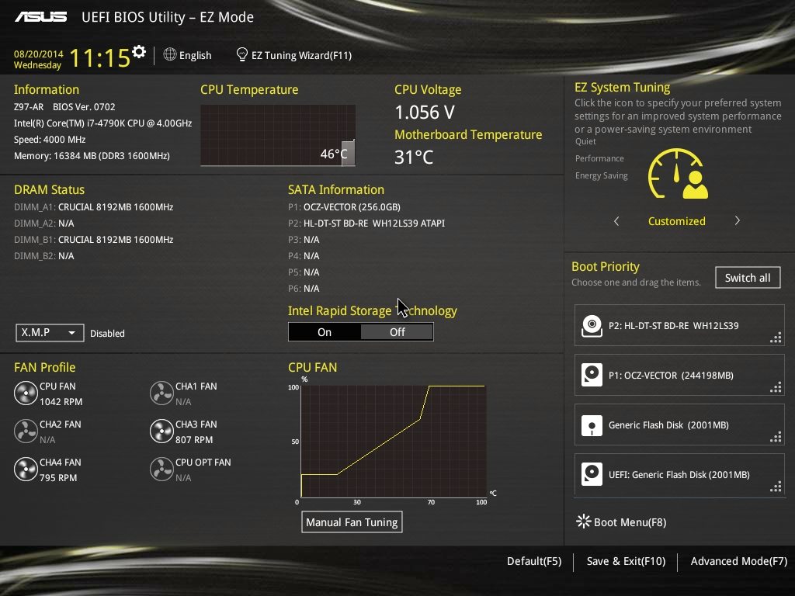Click the Switch all button

pyautogui.click(x=748, y=278)
